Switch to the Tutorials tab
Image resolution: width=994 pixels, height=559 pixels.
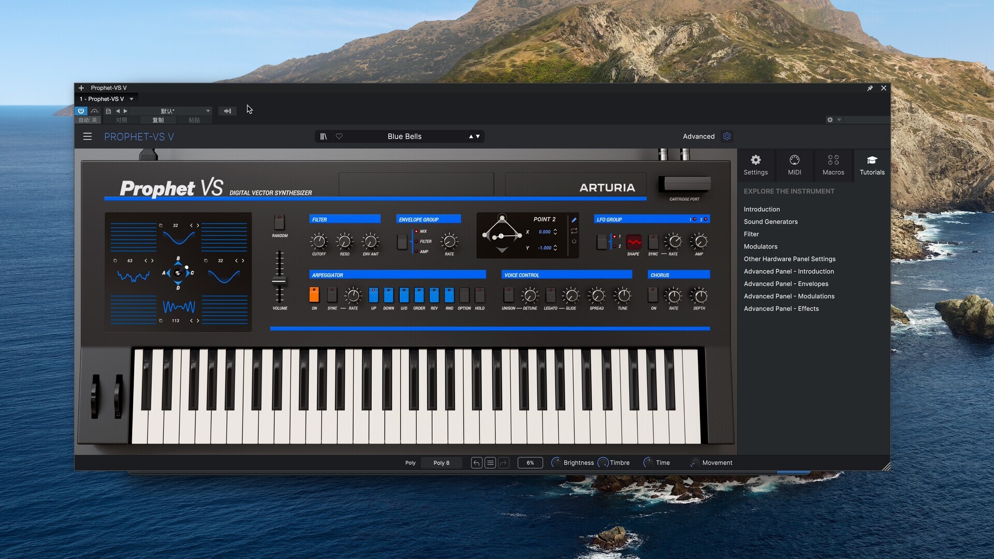click(872, 165)
